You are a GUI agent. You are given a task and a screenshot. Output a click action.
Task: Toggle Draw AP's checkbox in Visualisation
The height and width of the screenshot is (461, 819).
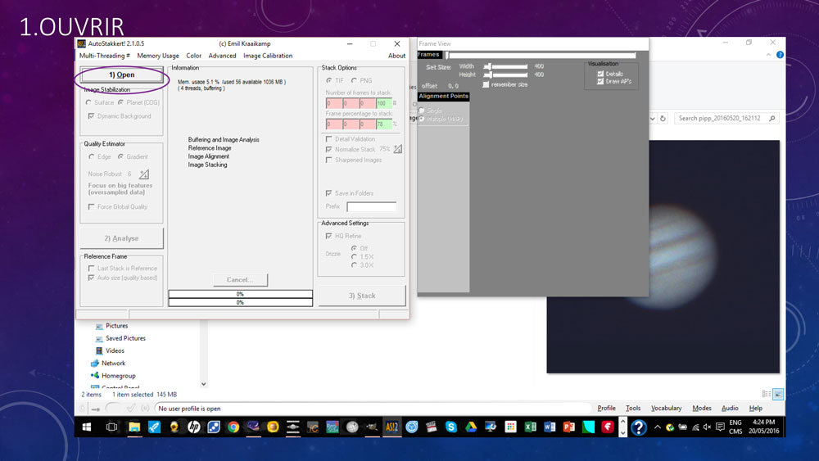coord(600,81)
